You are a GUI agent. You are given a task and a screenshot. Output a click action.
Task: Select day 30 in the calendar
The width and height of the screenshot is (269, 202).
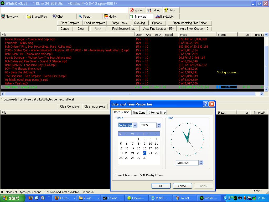pos(145,158)
